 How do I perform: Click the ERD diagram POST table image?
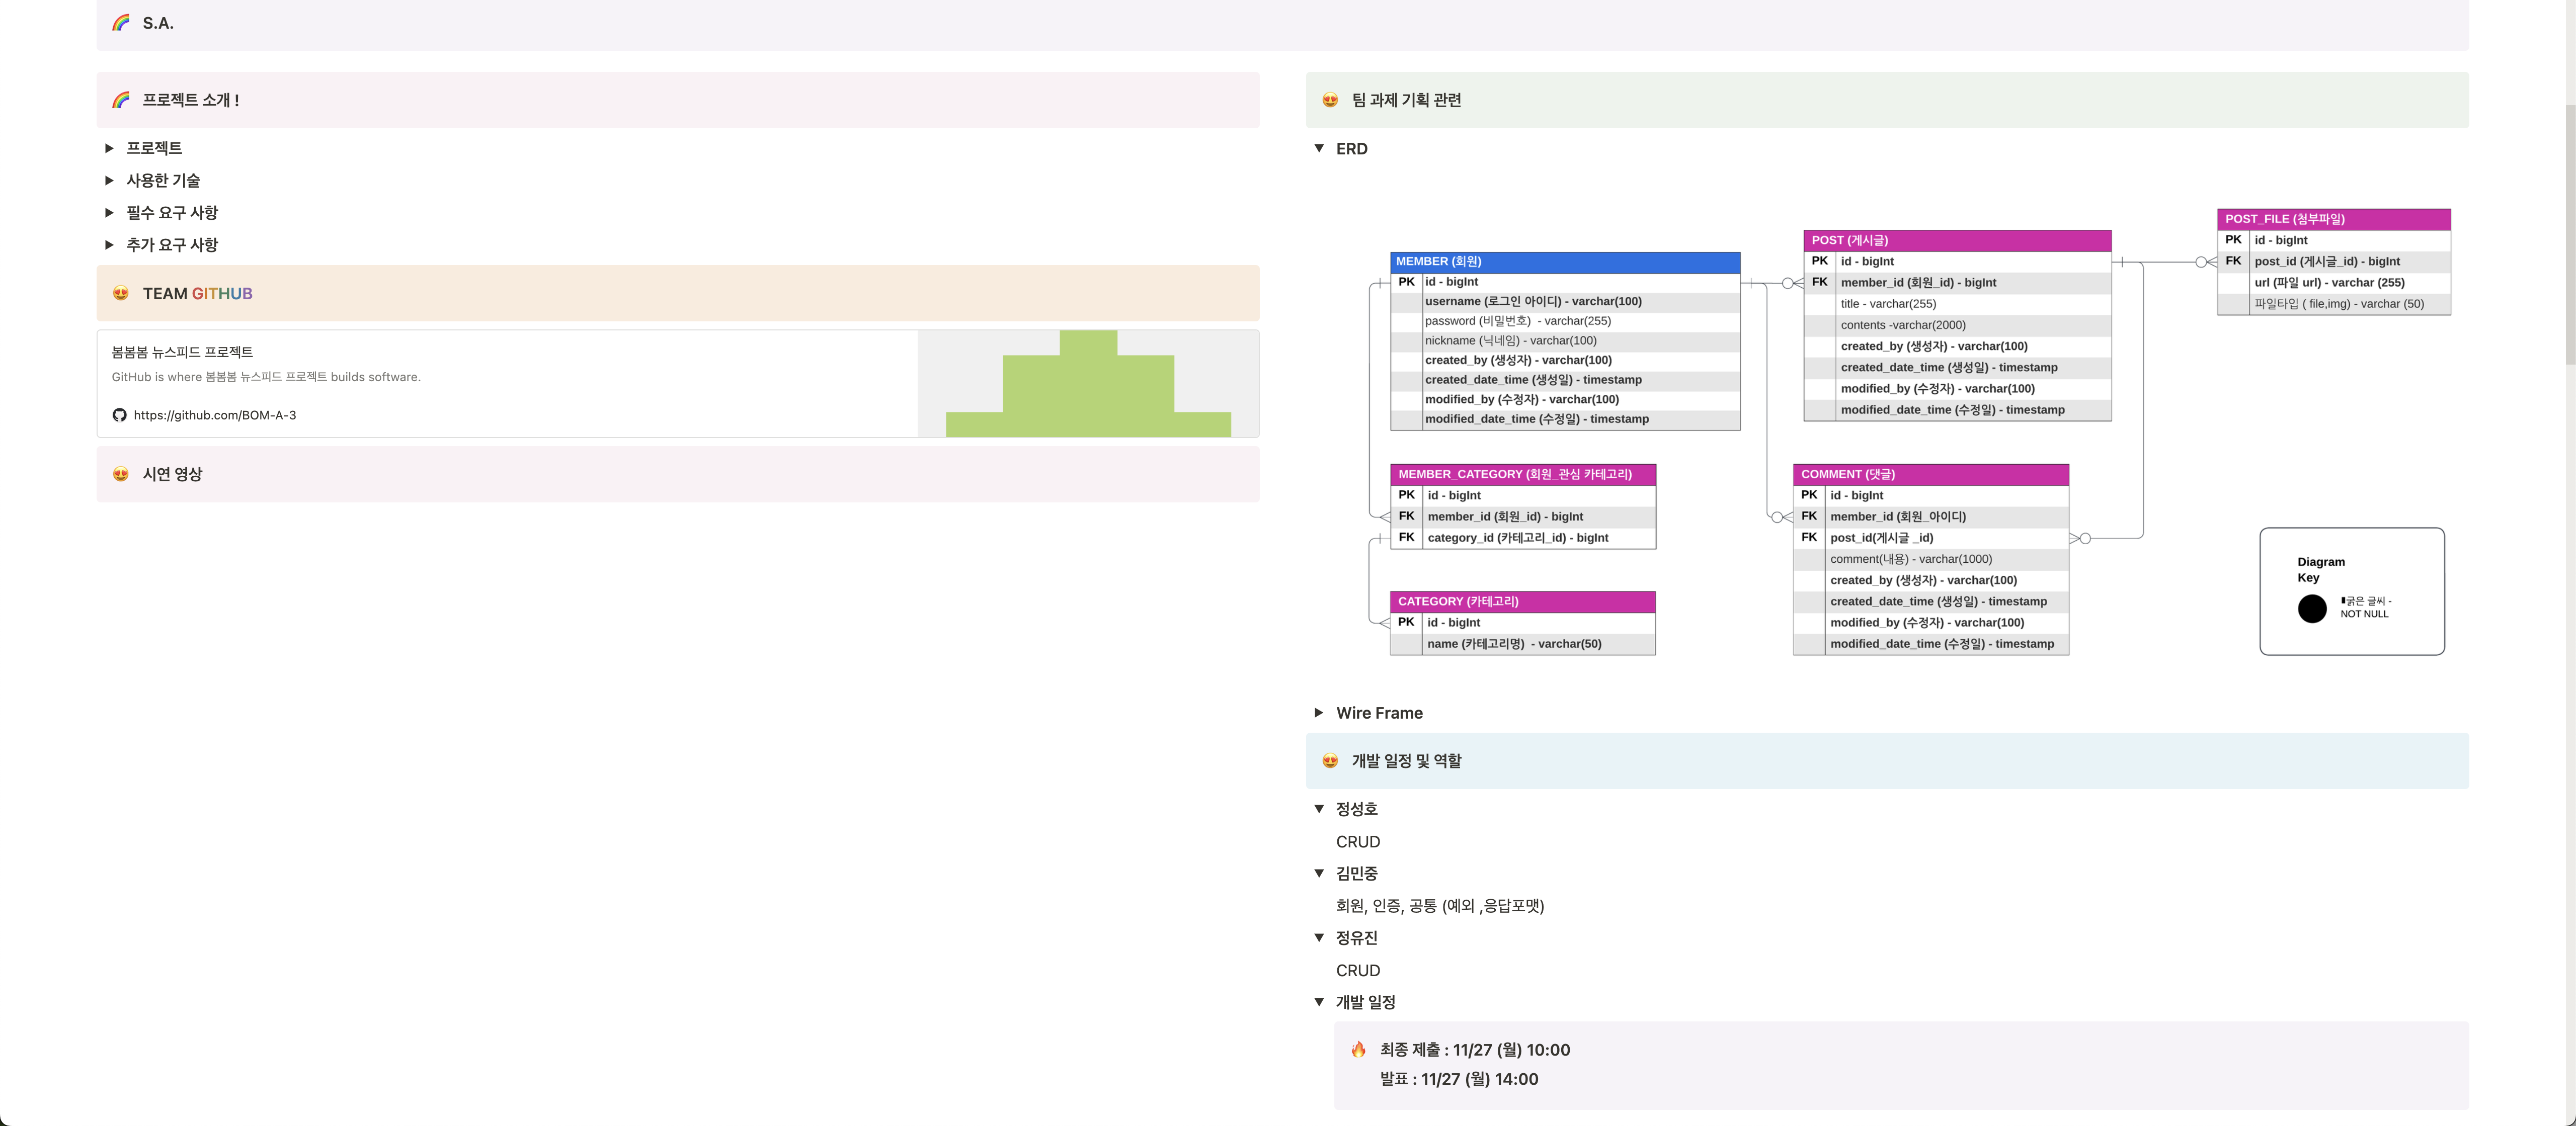tap(1956, 325)
